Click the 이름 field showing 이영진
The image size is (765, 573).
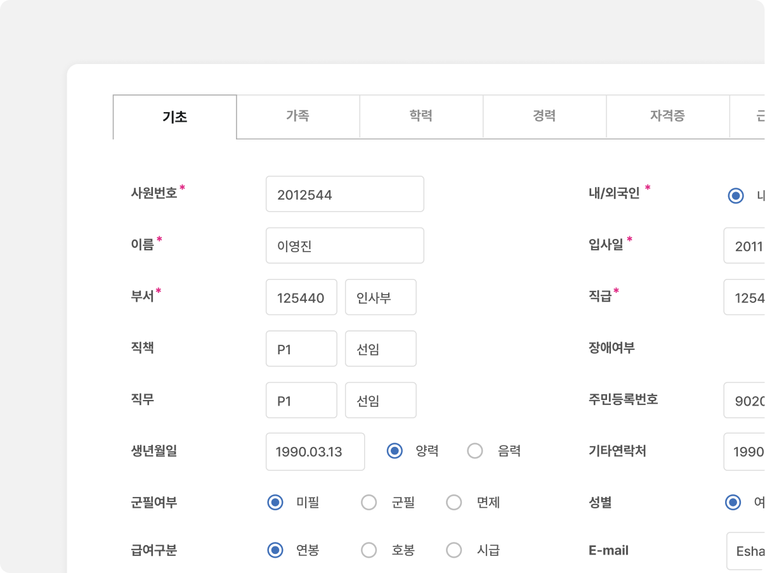345,245
